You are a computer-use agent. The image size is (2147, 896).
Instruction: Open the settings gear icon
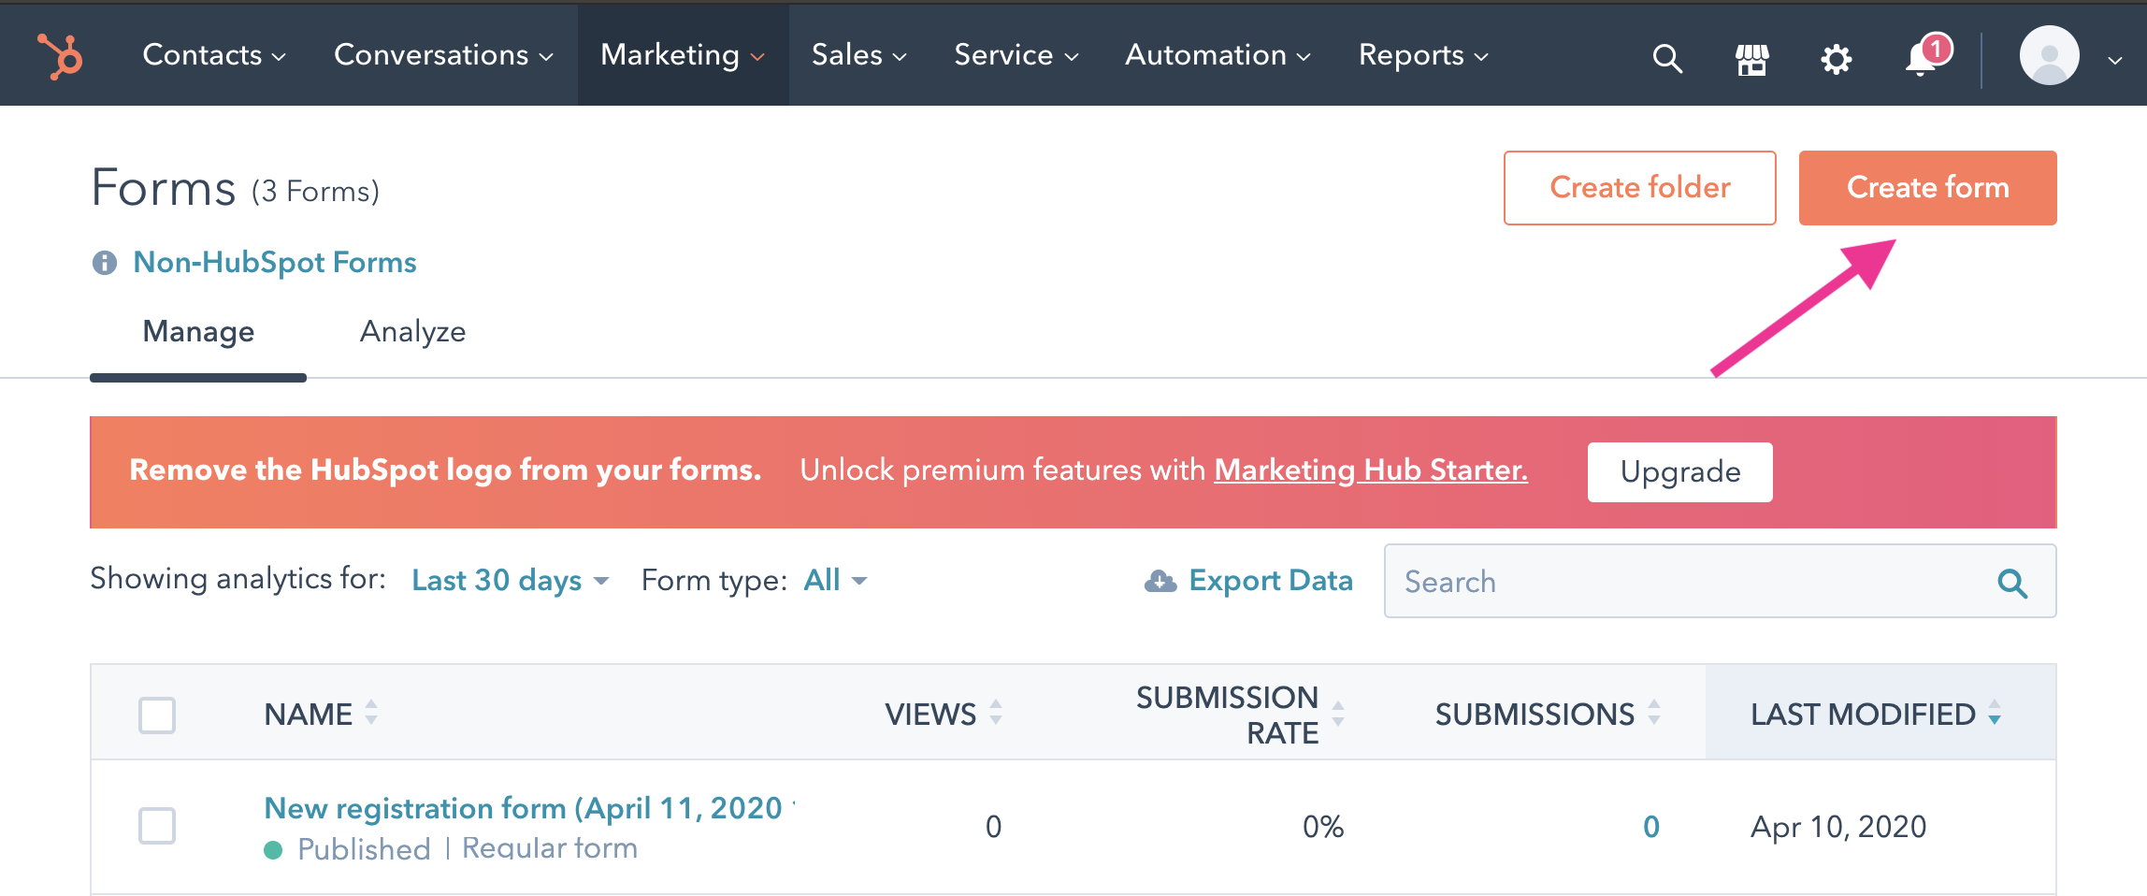pyautogui.click(x=1836, y=59)
